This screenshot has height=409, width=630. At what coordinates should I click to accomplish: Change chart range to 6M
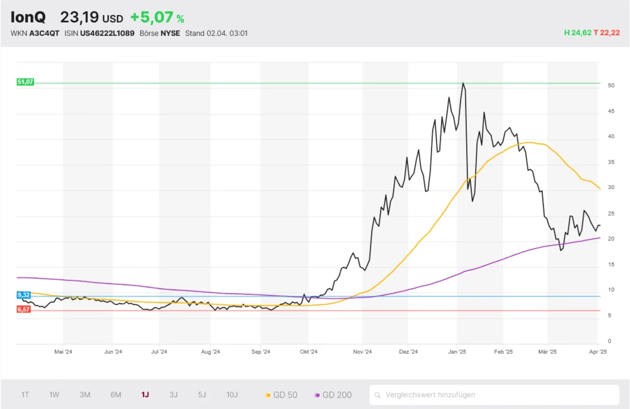click(x=116, y=395)
